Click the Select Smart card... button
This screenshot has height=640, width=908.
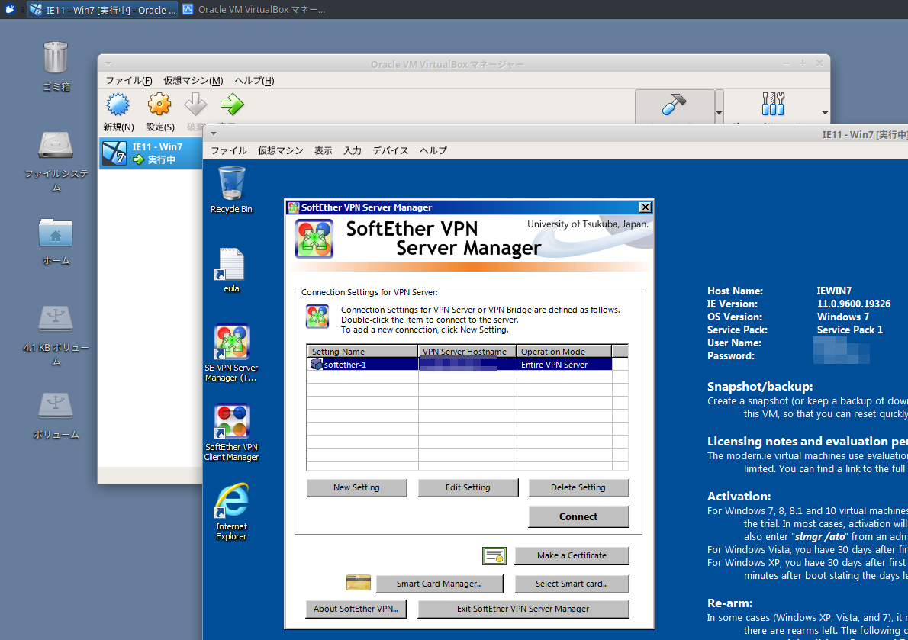click(x=572, y=584)
